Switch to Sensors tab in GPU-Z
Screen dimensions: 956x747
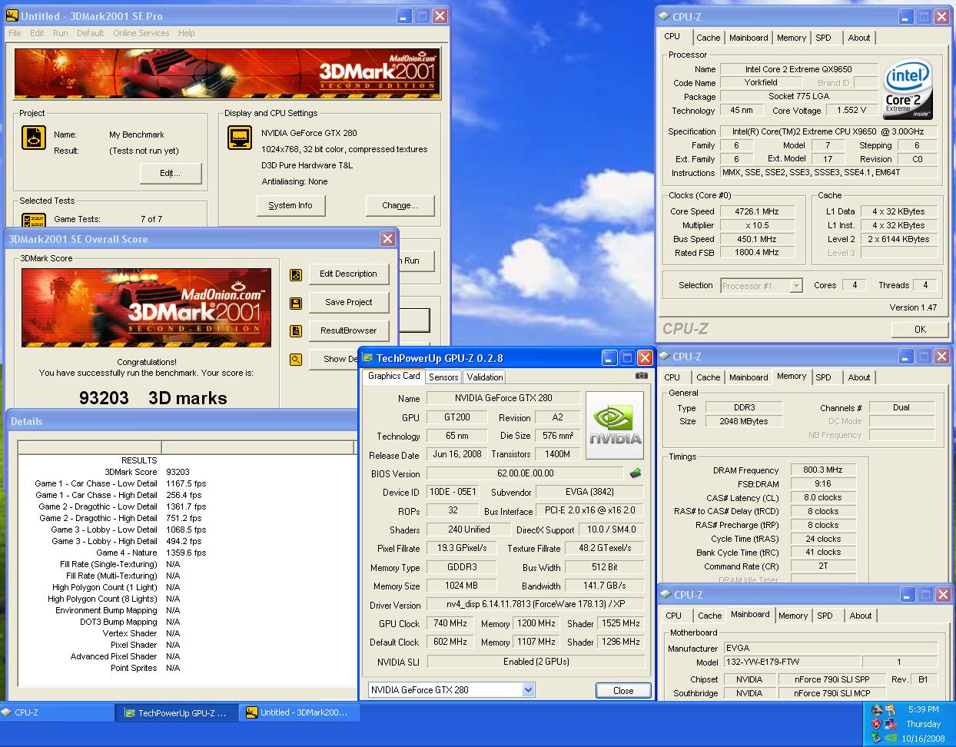tap(443, 377)
